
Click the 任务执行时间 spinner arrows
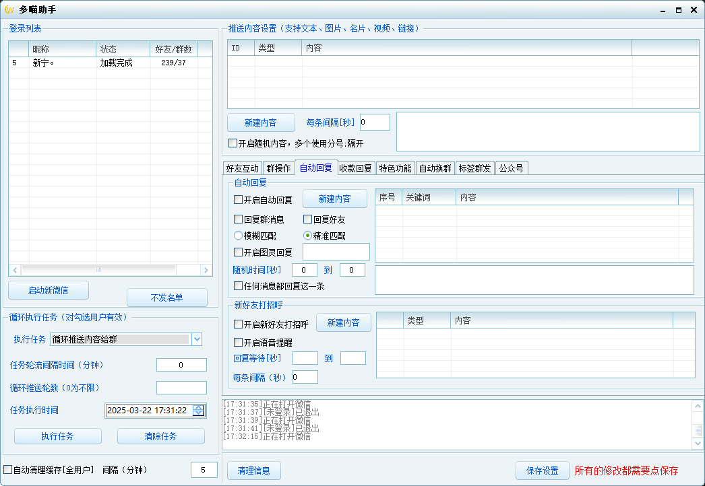(x=198, y=410)
